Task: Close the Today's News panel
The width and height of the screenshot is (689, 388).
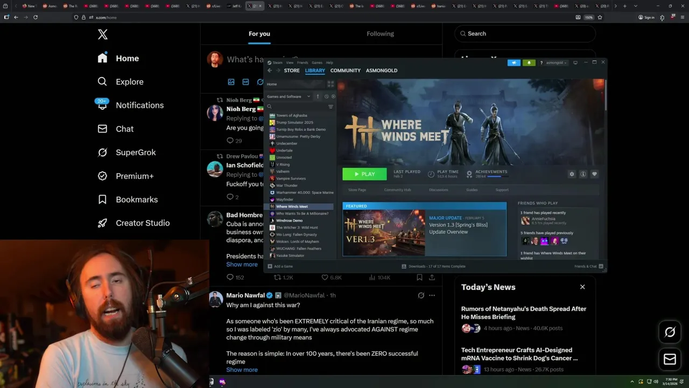Action: tap(582, 287)
